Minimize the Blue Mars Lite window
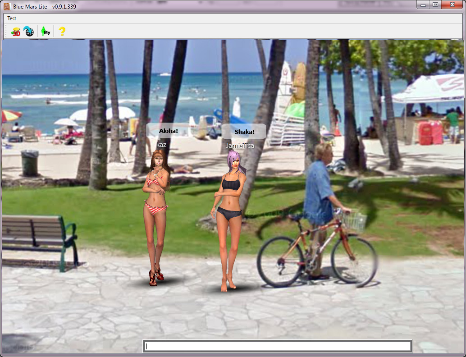Screen dimensions: 466x357 (424, 5)
